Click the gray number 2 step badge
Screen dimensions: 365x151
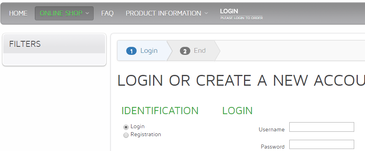[x=185, y=51]
